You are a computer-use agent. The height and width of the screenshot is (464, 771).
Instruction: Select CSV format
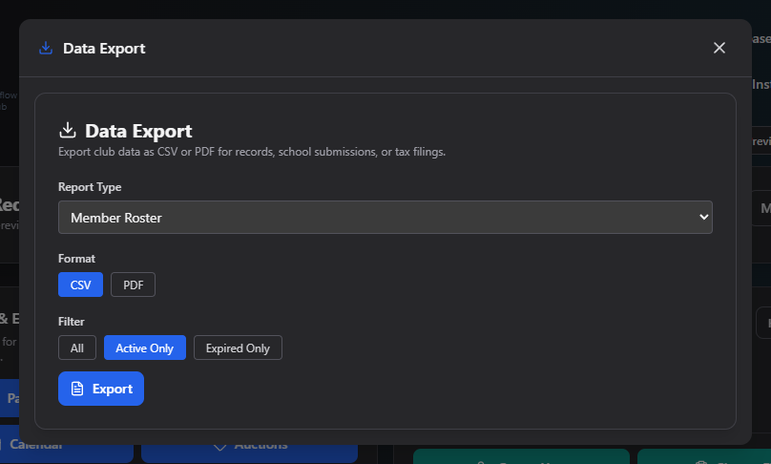(x=81, y=285)
